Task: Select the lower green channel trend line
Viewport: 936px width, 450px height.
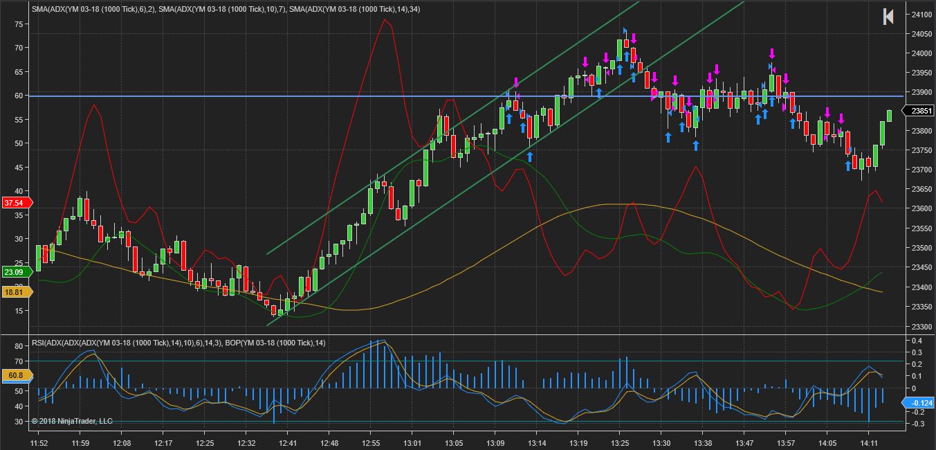Action: 505,163
